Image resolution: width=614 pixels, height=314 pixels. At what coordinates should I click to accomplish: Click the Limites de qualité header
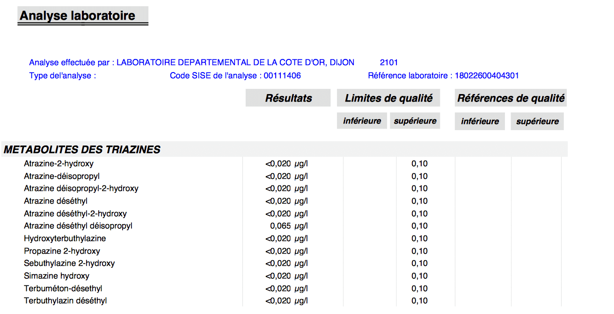(x=388, y=98)
